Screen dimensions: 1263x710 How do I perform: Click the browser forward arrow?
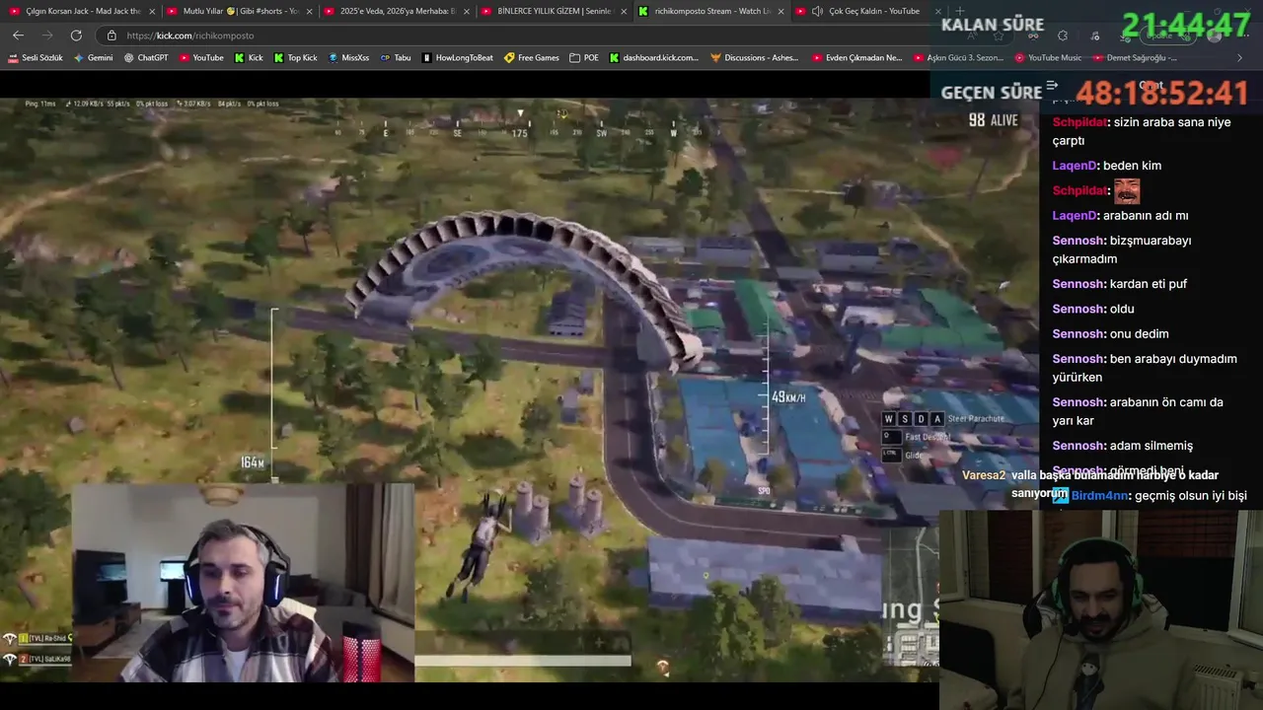pyautogui.click(x=46, y=35)
